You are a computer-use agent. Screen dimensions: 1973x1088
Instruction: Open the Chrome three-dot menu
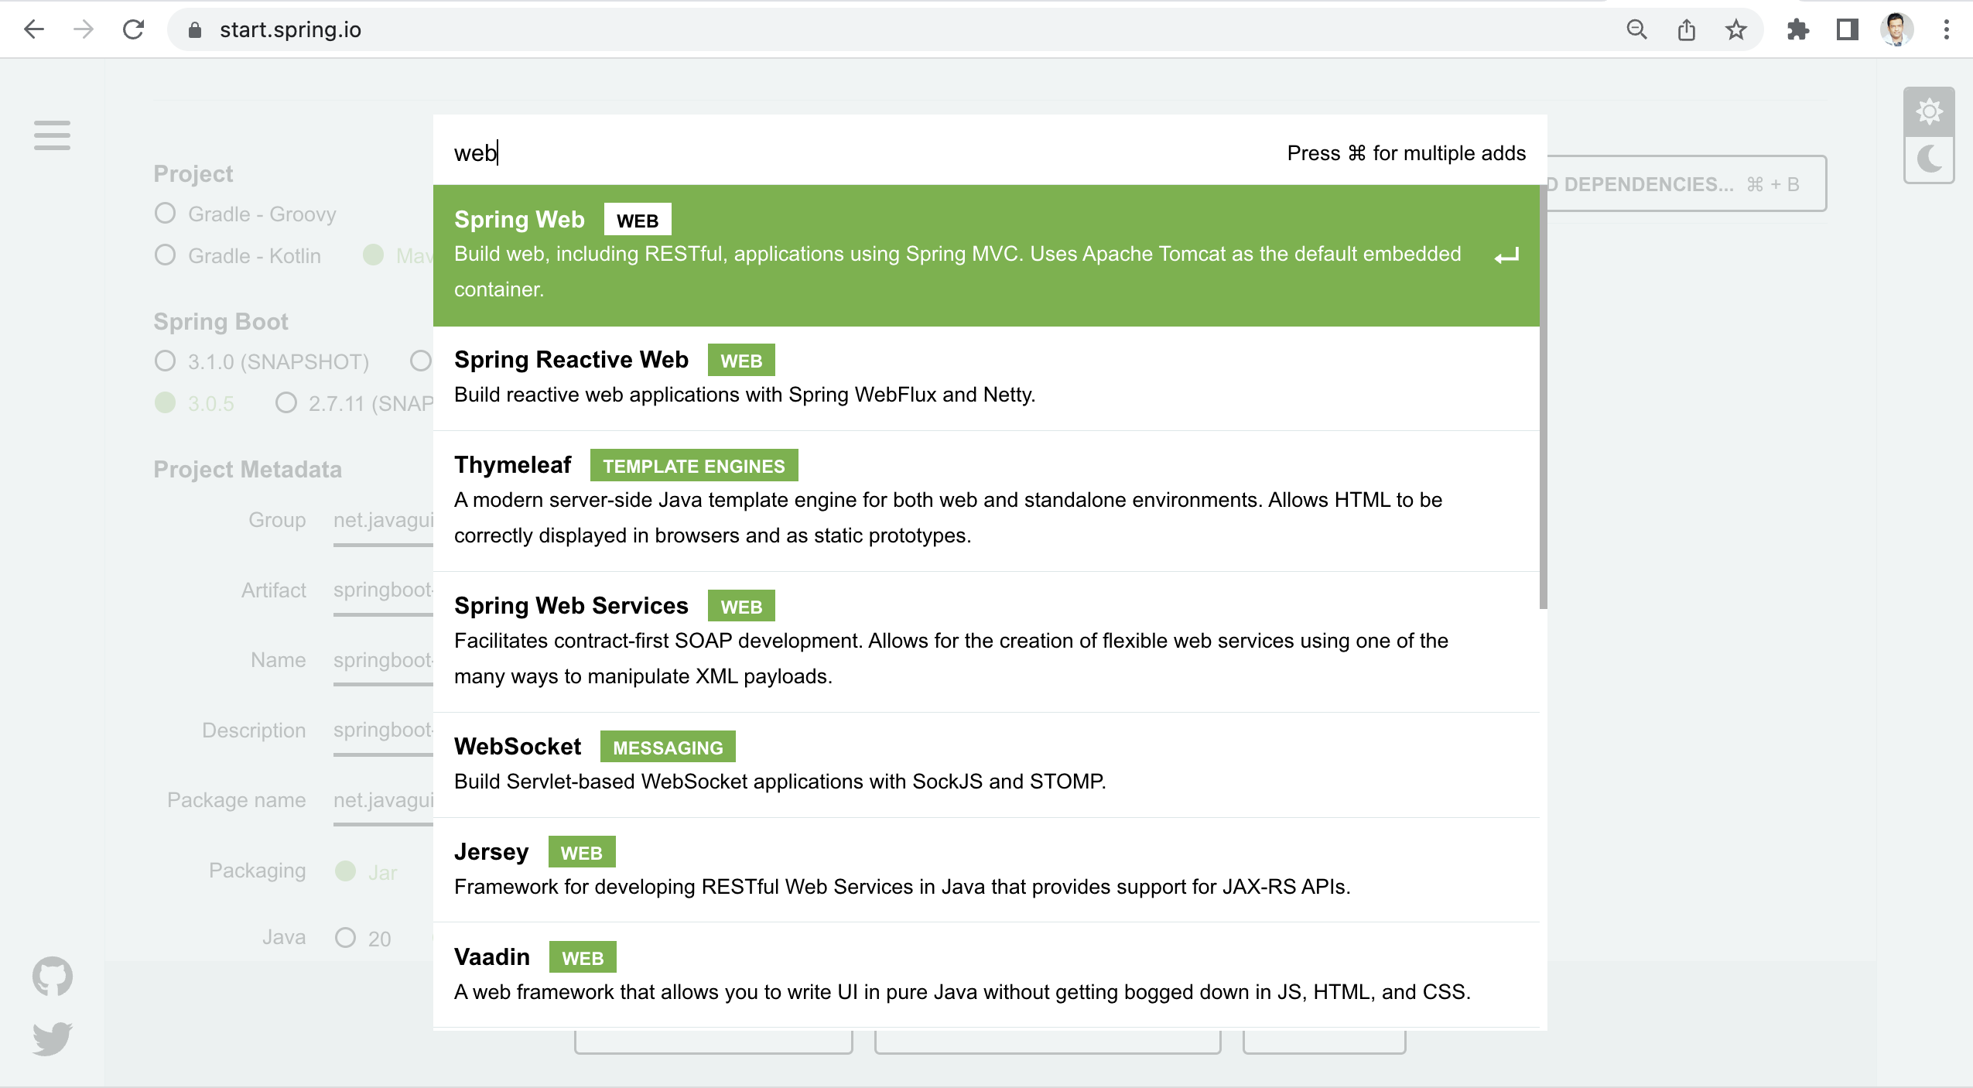tap(1947, 29)
